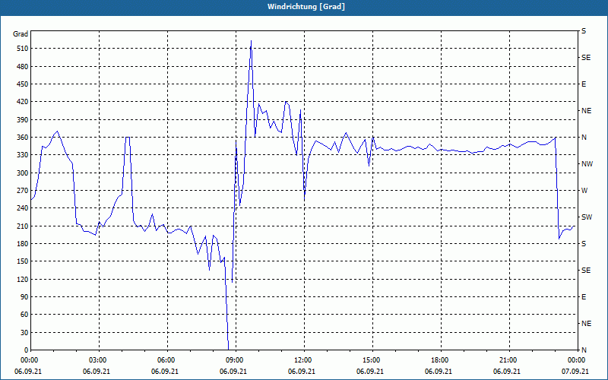Click the 06.09.21 date under 21:00
Screen dimensions: 608x380
pos(507,372)
